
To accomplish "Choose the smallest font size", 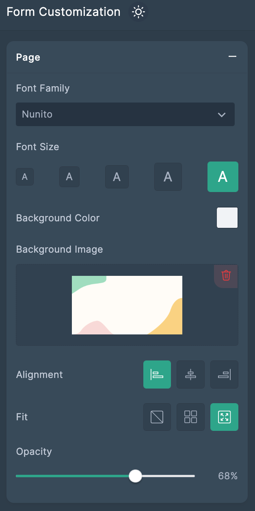I will click(25, 177).
